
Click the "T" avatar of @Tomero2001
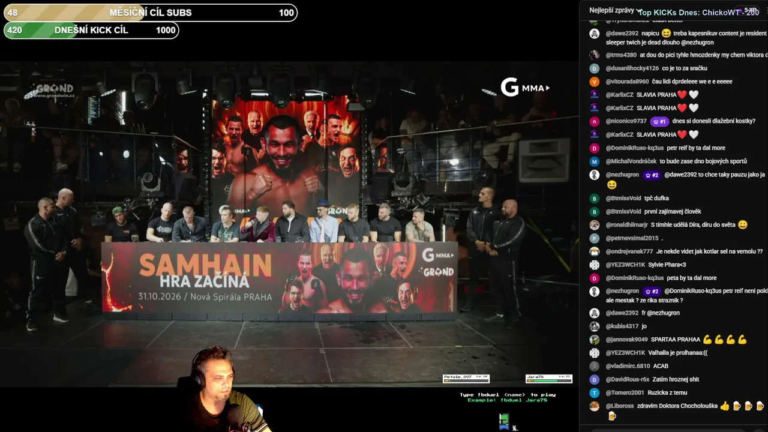tap(595, 393)
